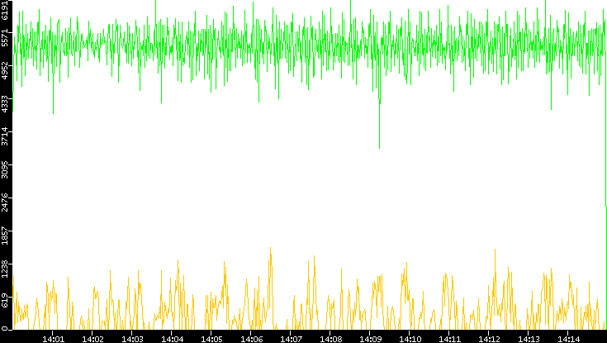
Task: Click the 14:11 time axis label
Action: (x=449, y=340)
